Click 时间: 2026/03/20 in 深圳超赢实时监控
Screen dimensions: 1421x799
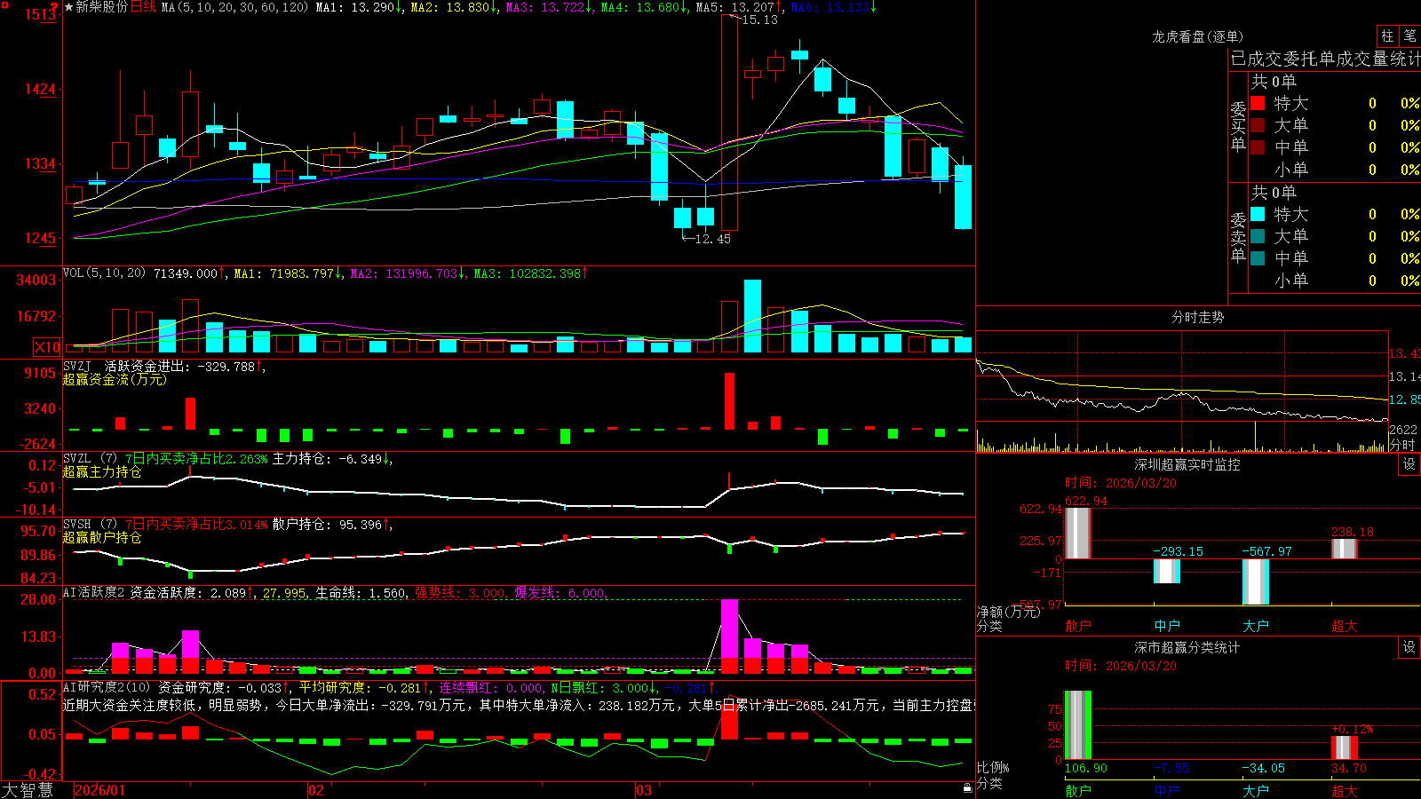point(1121,483)
